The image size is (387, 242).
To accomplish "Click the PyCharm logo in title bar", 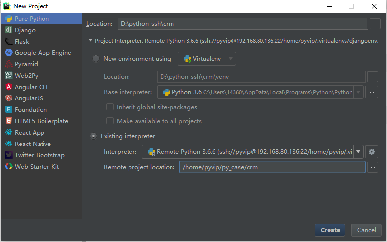I will pyautogui.click(x=7, y=6).
